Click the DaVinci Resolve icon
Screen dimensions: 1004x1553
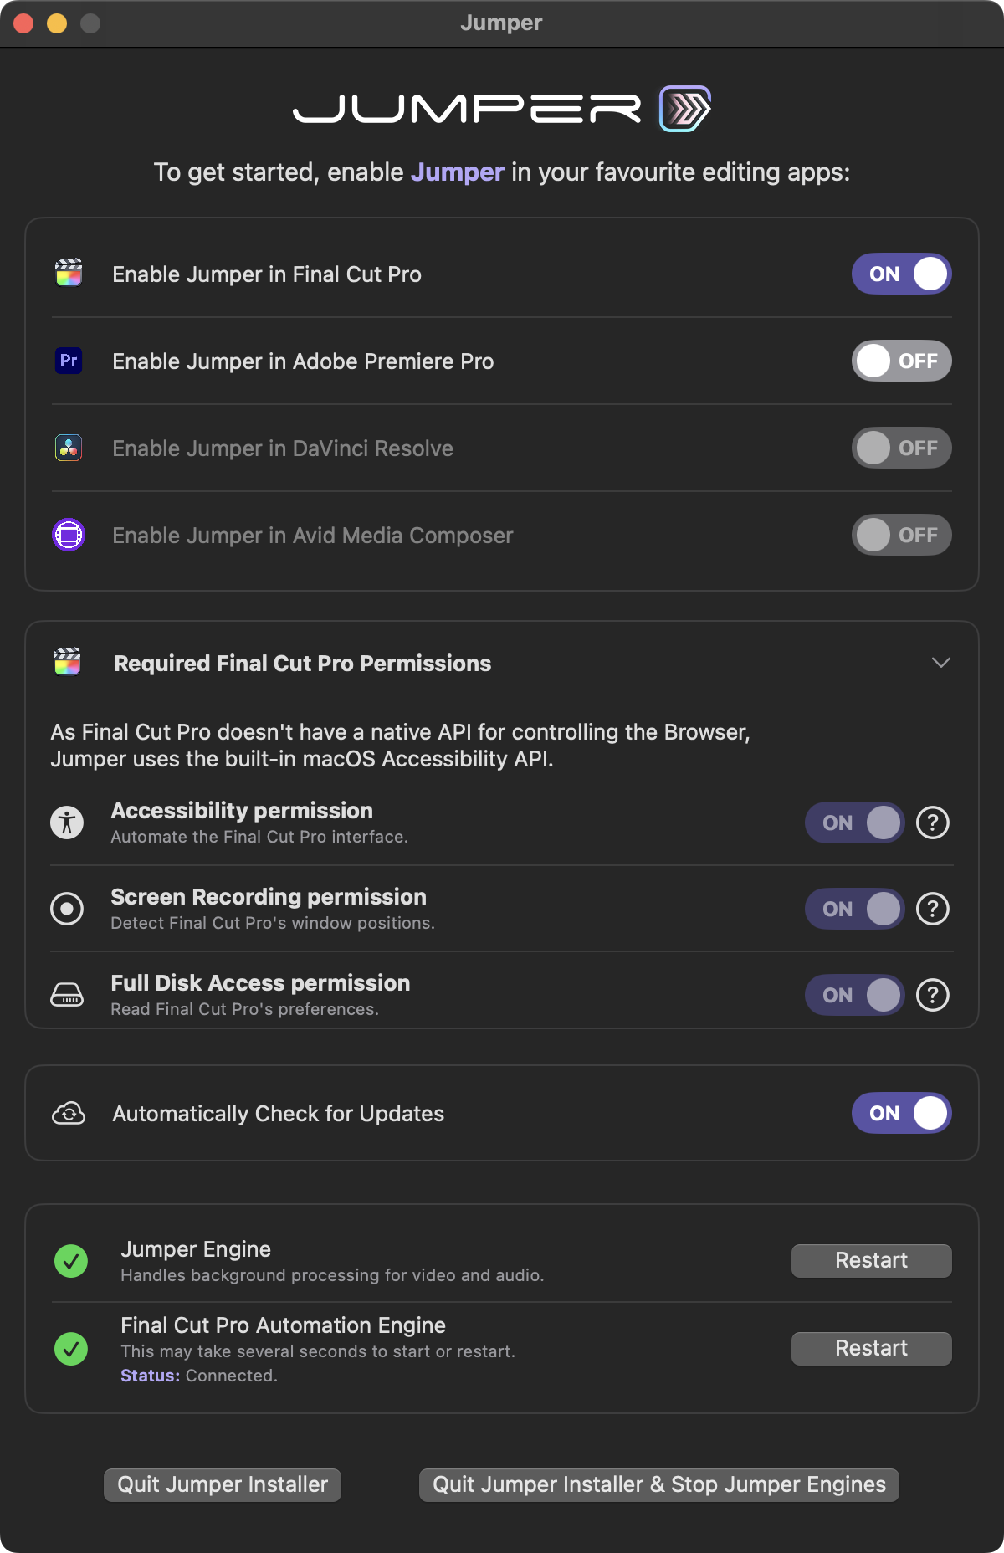point(69,448)
